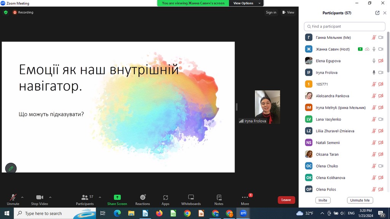The image size is (390, 219).
Task: Expand video options arrow beside Stop Video
Action: point(50,197)
